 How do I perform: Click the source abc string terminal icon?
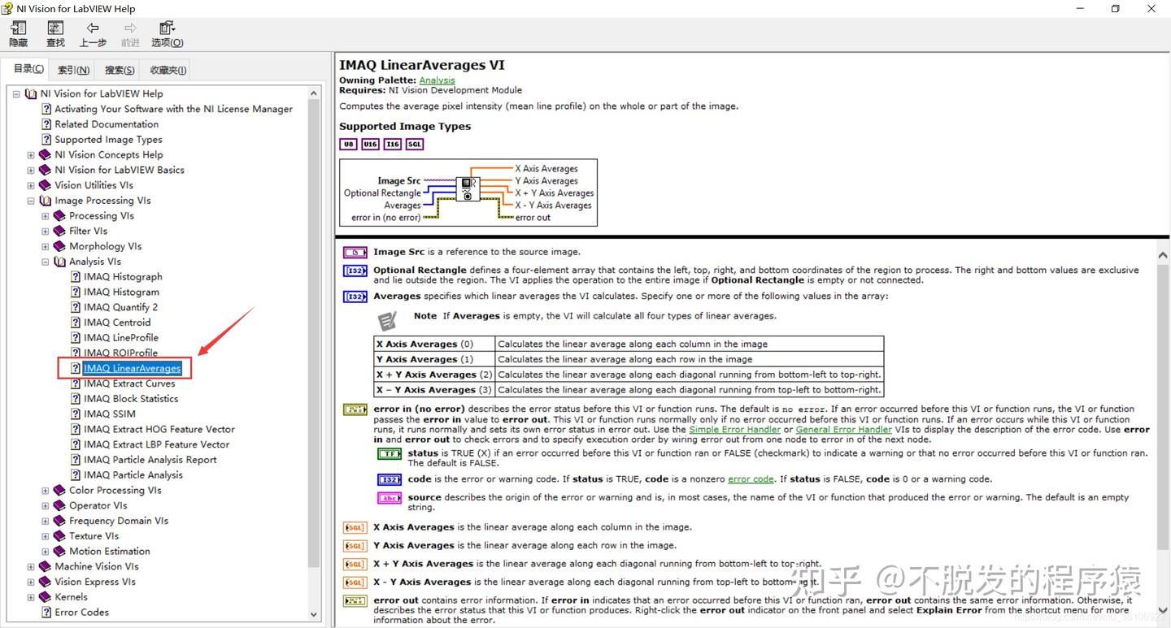(x=390, y=498)
